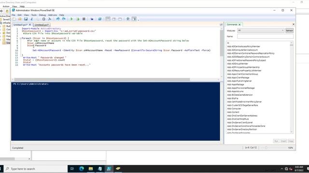Undo the last edit
The width and height of the screenshot is (309, 173).
click(58, 19)
